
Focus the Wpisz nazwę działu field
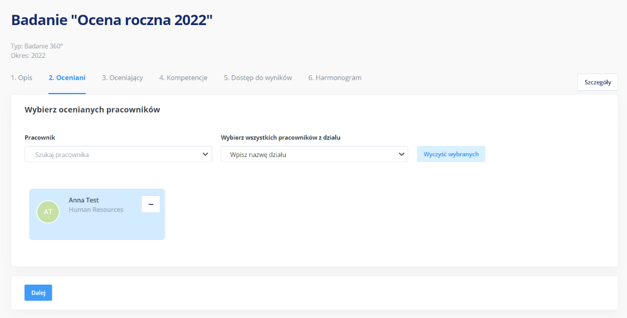314,154
